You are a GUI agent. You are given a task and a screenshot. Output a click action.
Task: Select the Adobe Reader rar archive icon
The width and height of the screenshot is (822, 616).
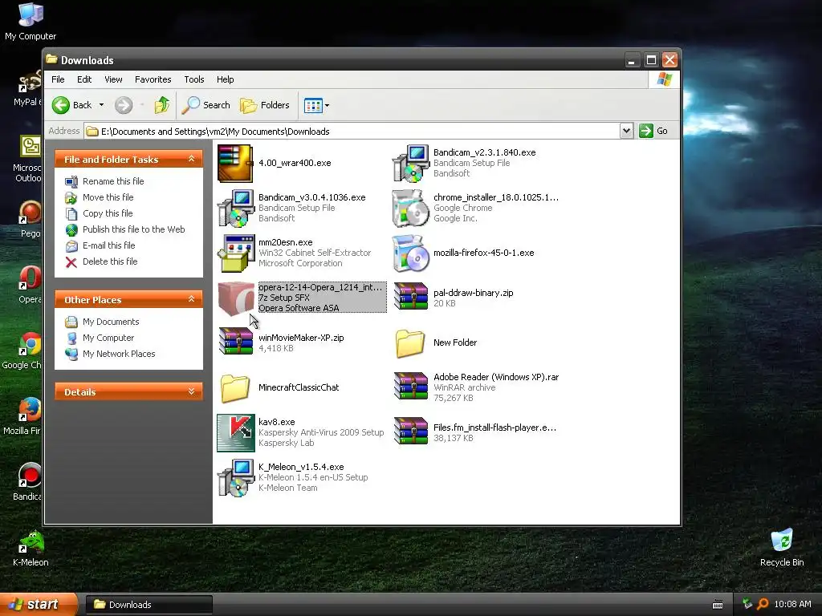click(x=410, y=386)
